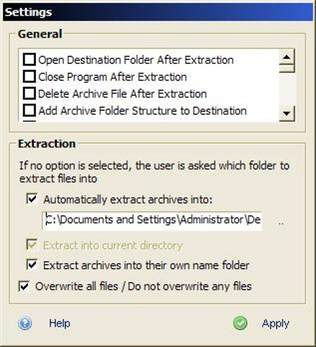Toggle the Overwrite all files checkbox
Viewport: 316px width, 347px height.
[24, 286]
